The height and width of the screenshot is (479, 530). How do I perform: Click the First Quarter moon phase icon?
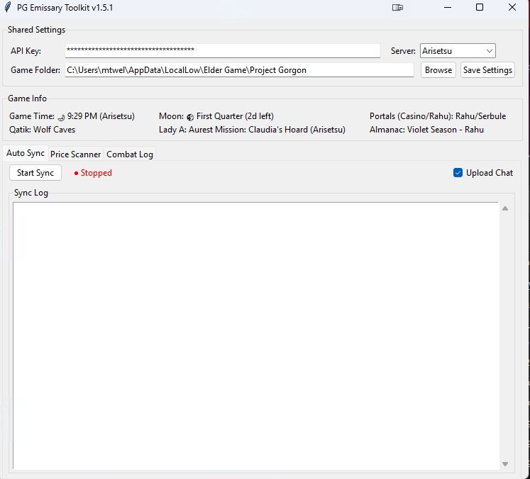190,117
